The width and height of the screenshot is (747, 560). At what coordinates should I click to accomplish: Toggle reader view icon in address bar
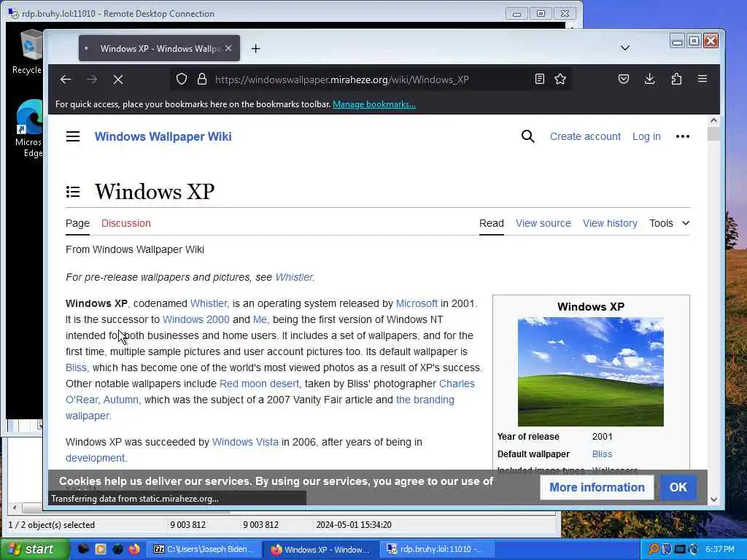pyautogui.click(x=539, y=79)
